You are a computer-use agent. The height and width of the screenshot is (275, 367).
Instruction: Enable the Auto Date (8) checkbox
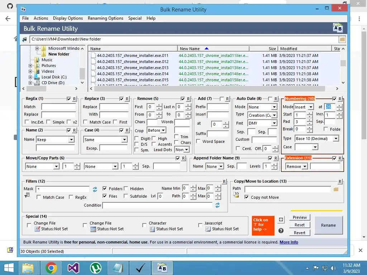coord(270,99)
